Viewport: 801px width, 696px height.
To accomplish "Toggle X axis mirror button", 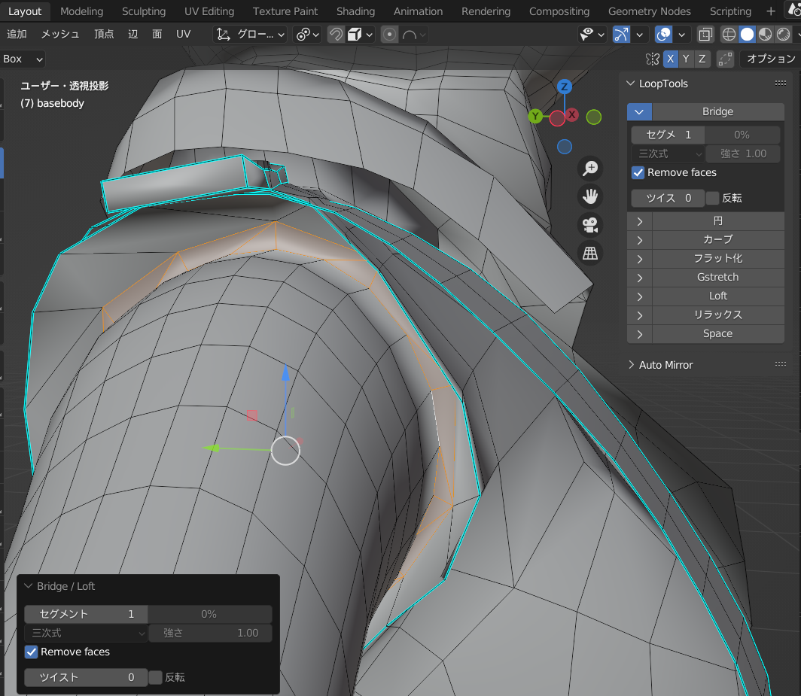I will pyautogui.click(x=670, y=59).
